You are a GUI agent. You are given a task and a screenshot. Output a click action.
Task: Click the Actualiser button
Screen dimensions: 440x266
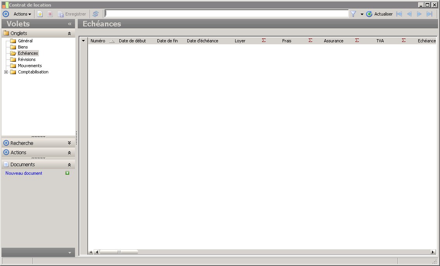pos(379,14)
